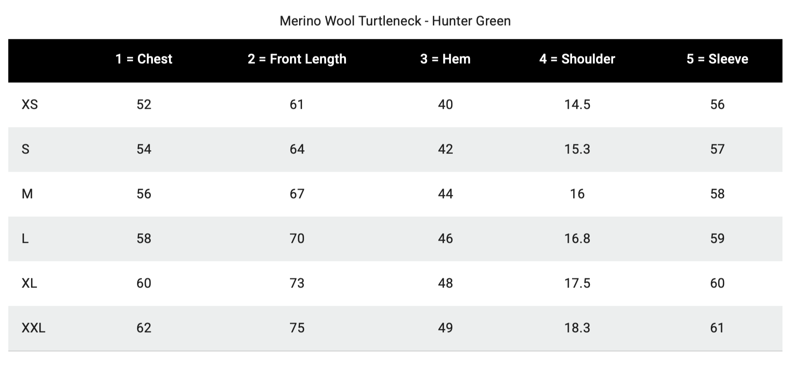
Task: Click the Chest column header
Action: (x=144, y=59)
